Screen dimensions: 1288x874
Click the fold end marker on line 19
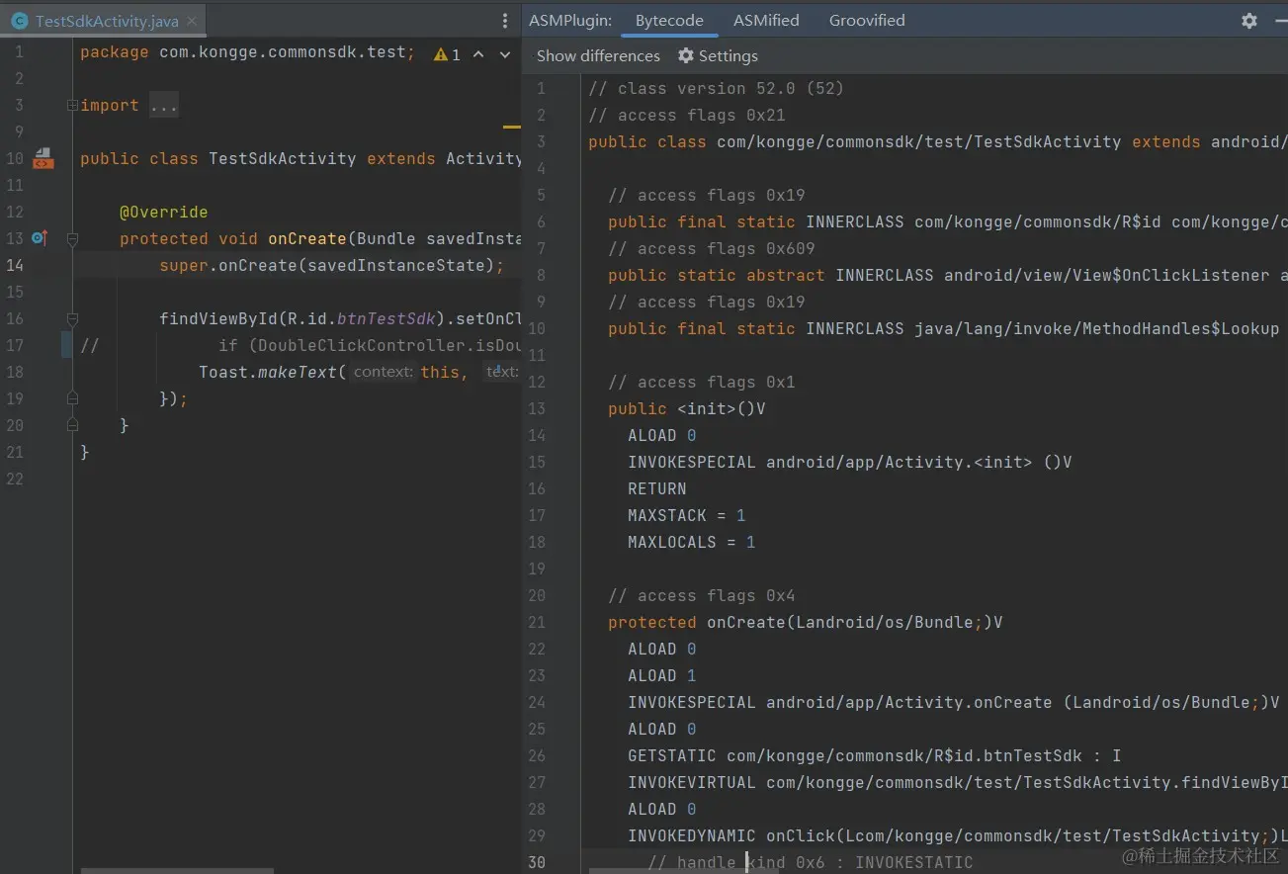(72, 398)
